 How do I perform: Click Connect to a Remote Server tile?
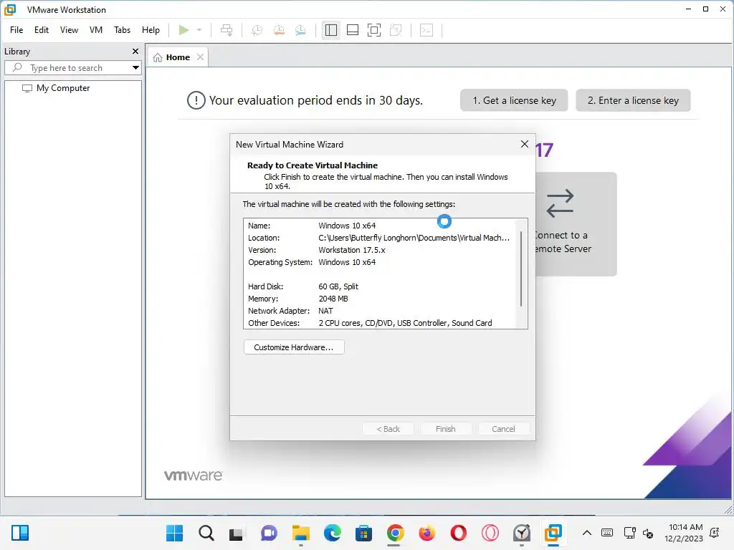tap(576, 224)
